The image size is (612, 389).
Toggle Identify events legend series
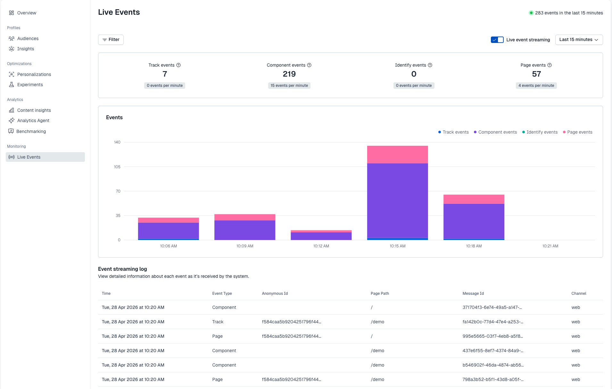point(540,132)
